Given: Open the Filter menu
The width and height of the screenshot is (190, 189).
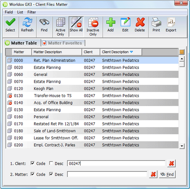Looking at the screenshot, I should pyautogui.click(x=32, y=12).
